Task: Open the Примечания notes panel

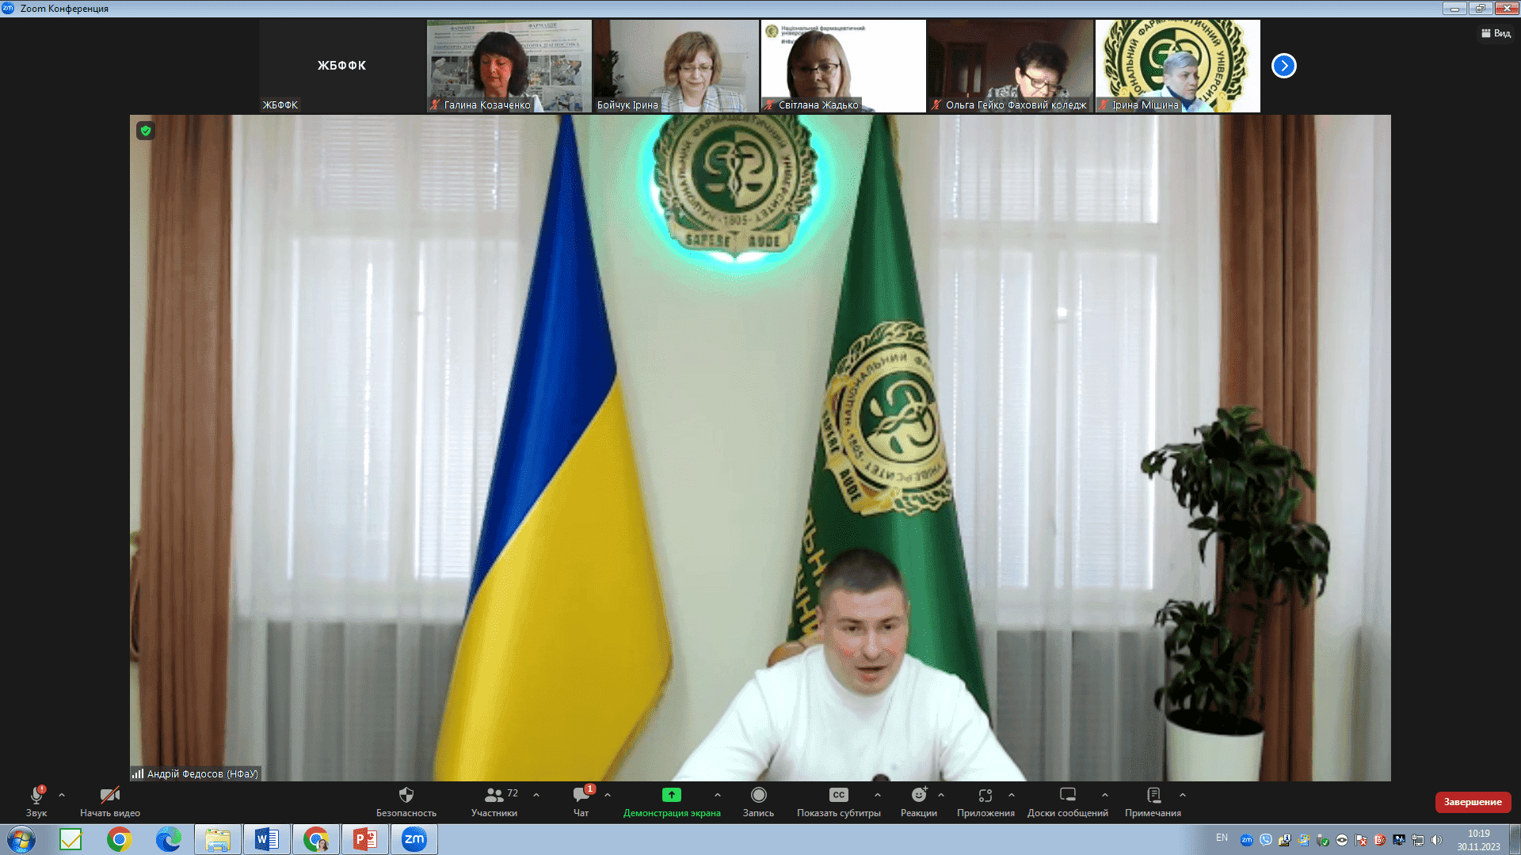Action: point(1153,801)
